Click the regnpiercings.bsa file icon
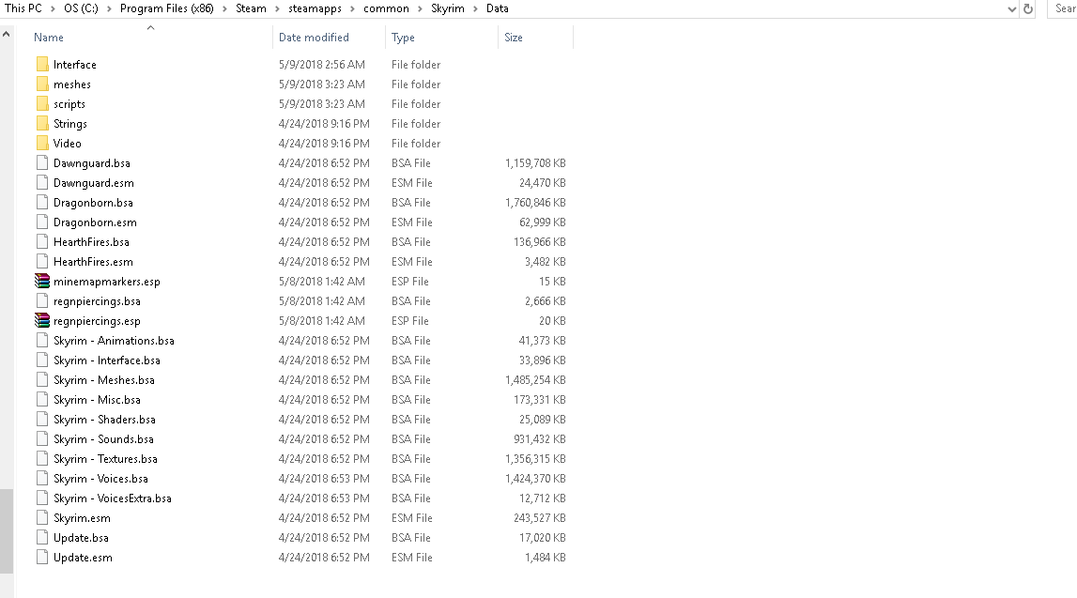Screen dimensions: 1077x598 tap(42, 300)
